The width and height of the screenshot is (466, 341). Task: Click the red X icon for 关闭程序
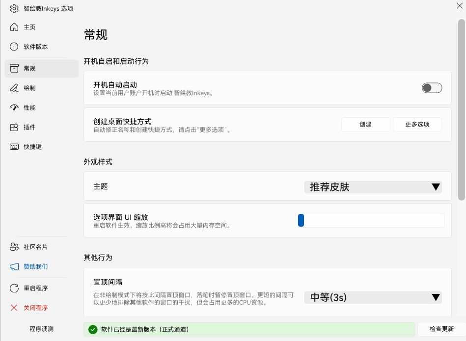[x=14, y=308]
